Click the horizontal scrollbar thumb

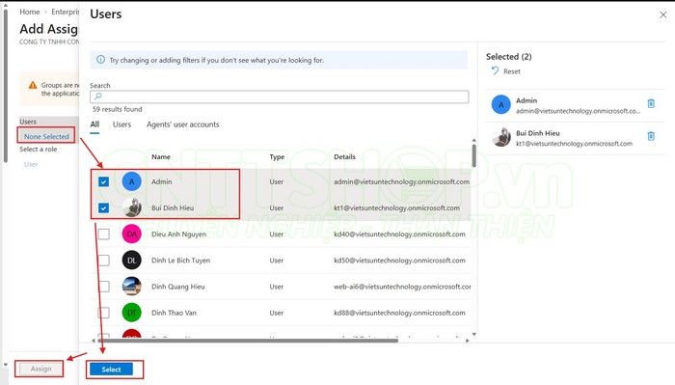coord(248,341)
